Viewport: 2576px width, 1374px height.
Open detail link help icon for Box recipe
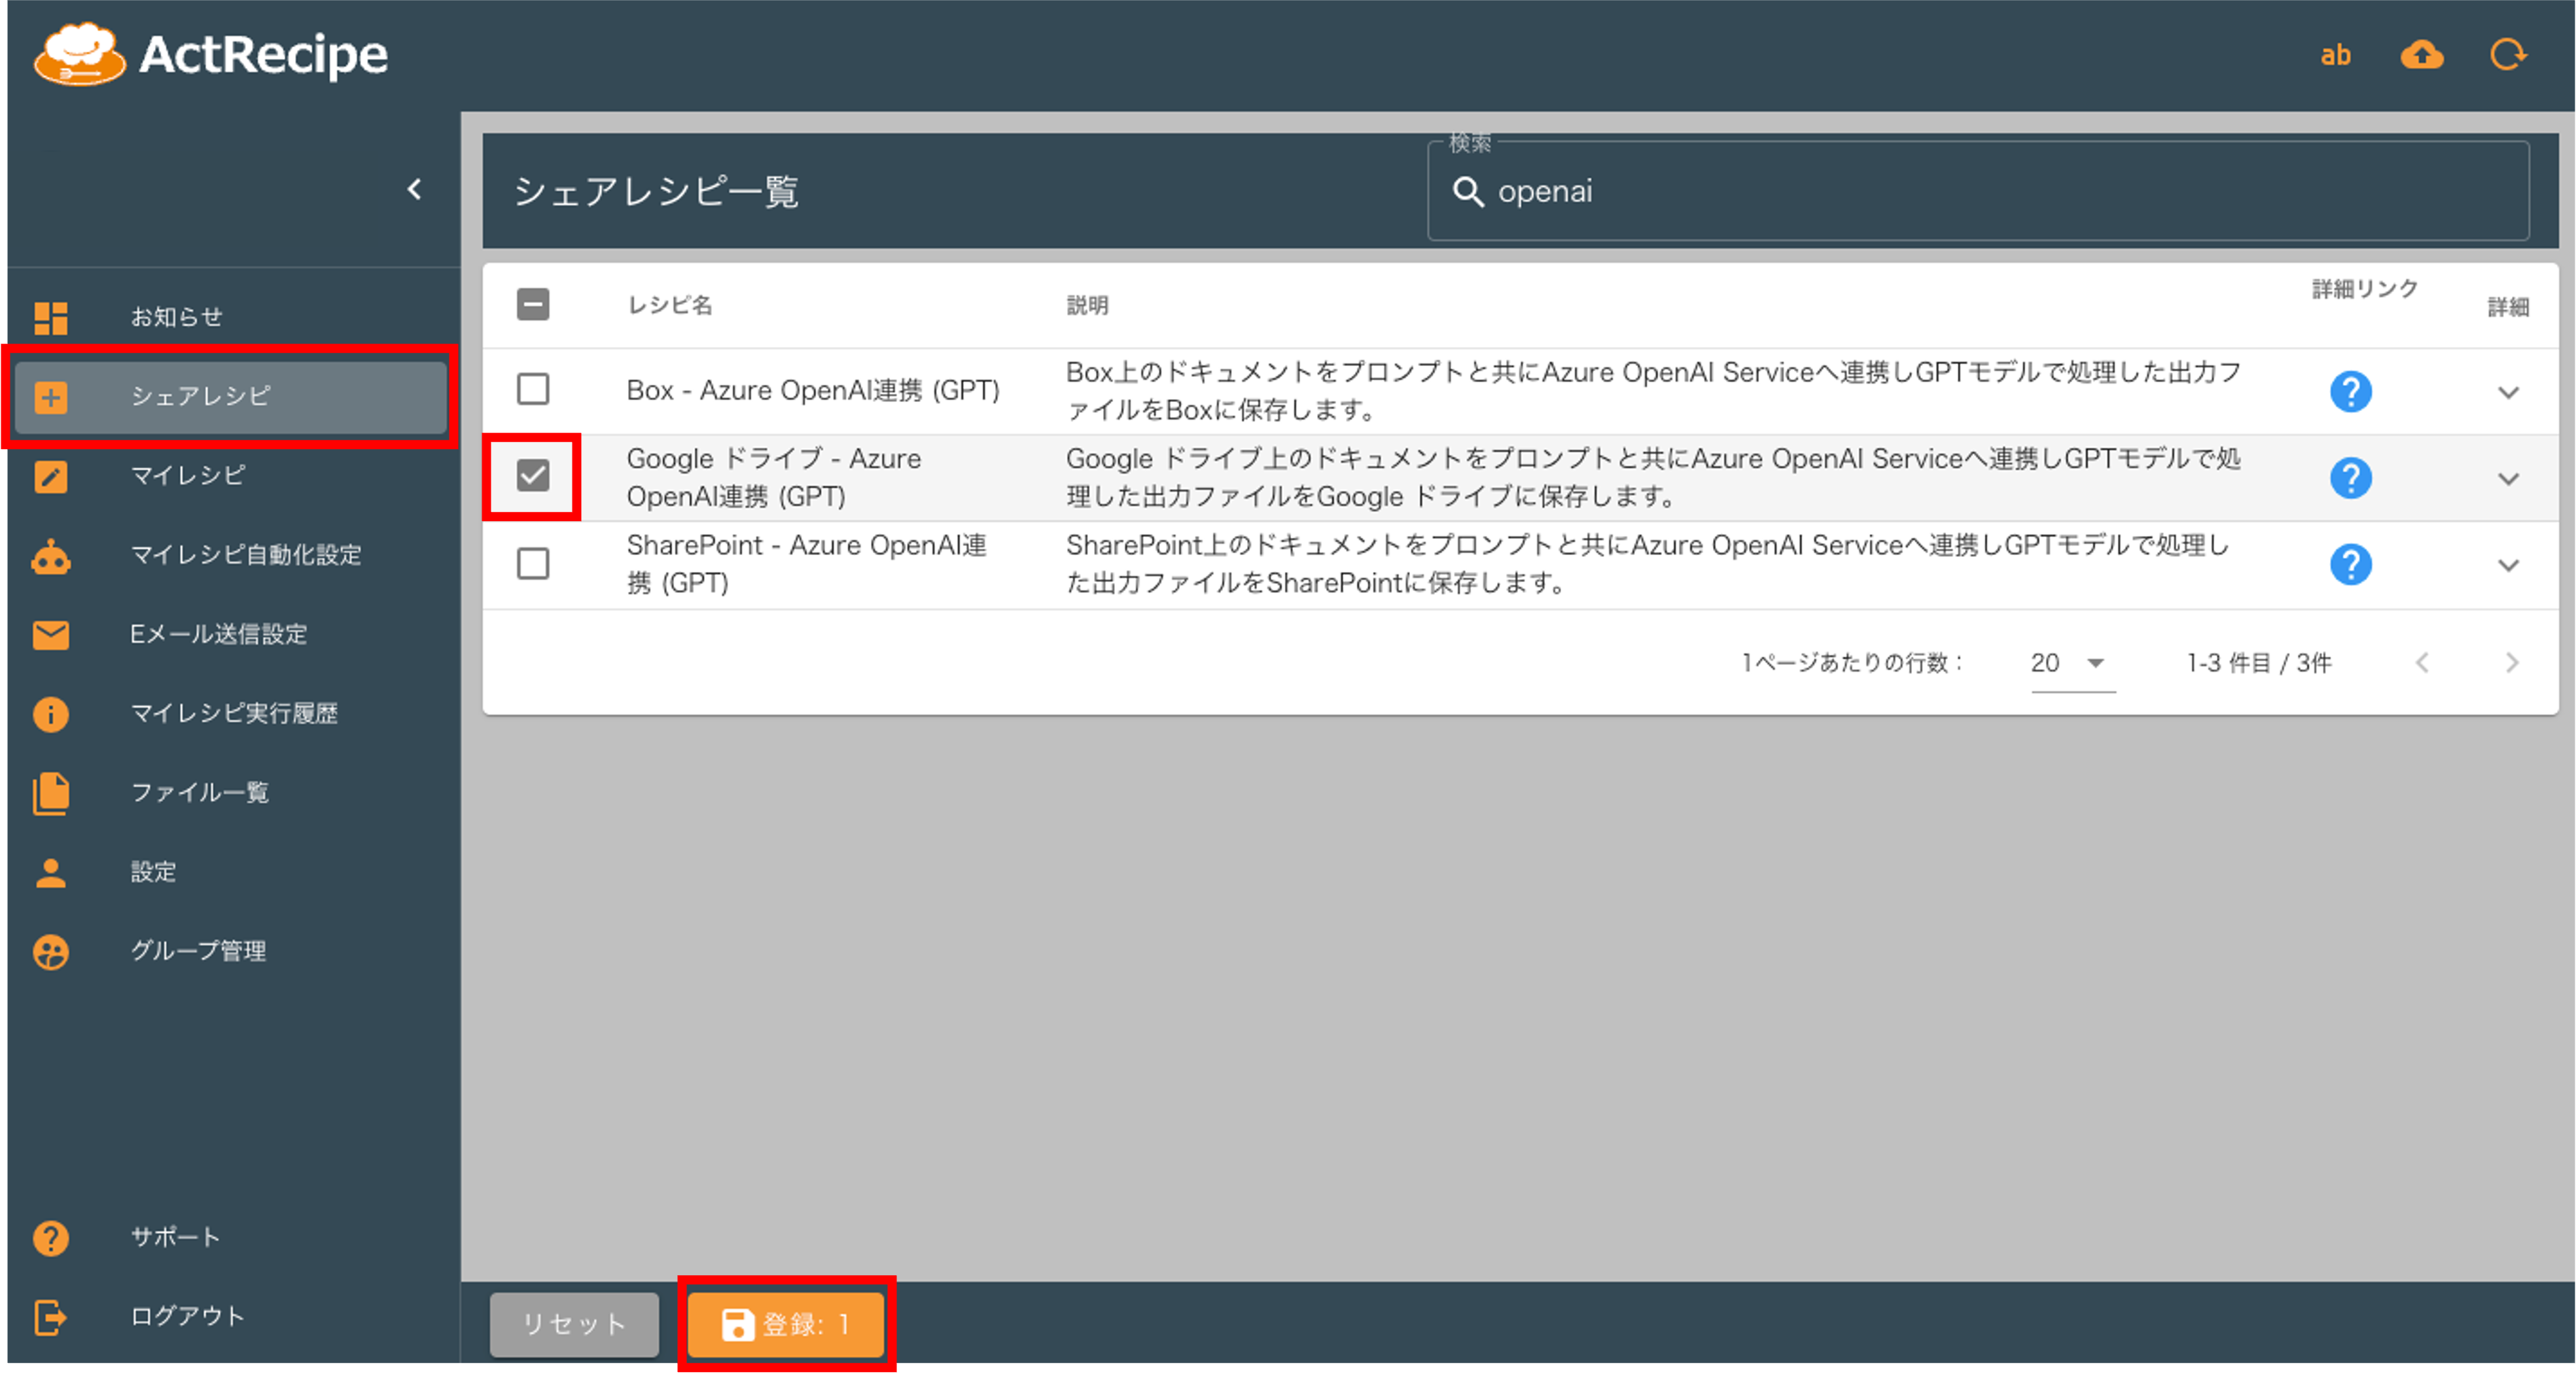point(2351,391)
